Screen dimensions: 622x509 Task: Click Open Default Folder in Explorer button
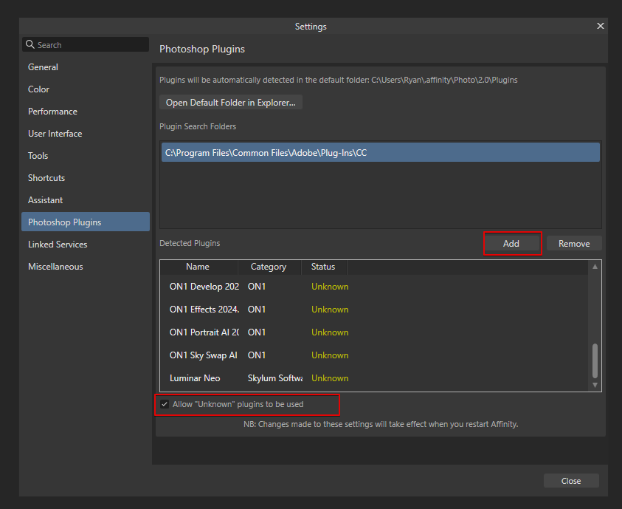point(231,103)
